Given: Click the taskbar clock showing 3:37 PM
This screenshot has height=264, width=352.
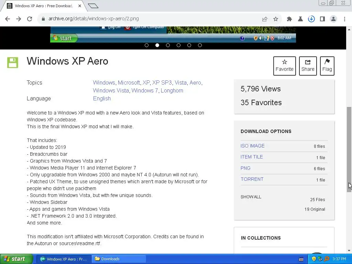Looking at the screenshot, I should [339, 259].
